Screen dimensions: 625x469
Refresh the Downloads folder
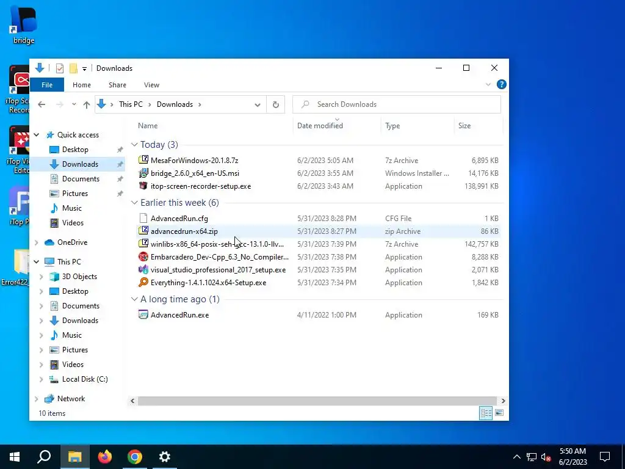pyautogui.click(x=275, y=104)
